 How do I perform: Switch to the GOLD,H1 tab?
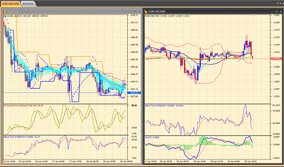coord(28,3)
